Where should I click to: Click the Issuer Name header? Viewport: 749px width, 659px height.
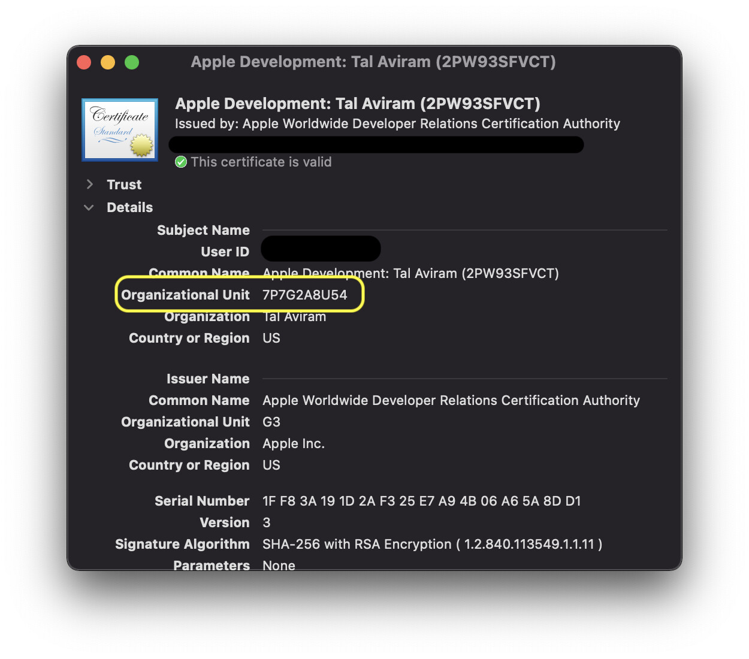pyautogui.click(x=208, y=379)
